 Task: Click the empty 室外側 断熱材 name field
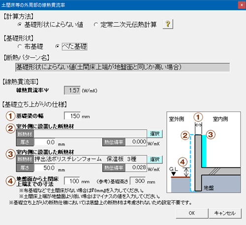(91, 134)
